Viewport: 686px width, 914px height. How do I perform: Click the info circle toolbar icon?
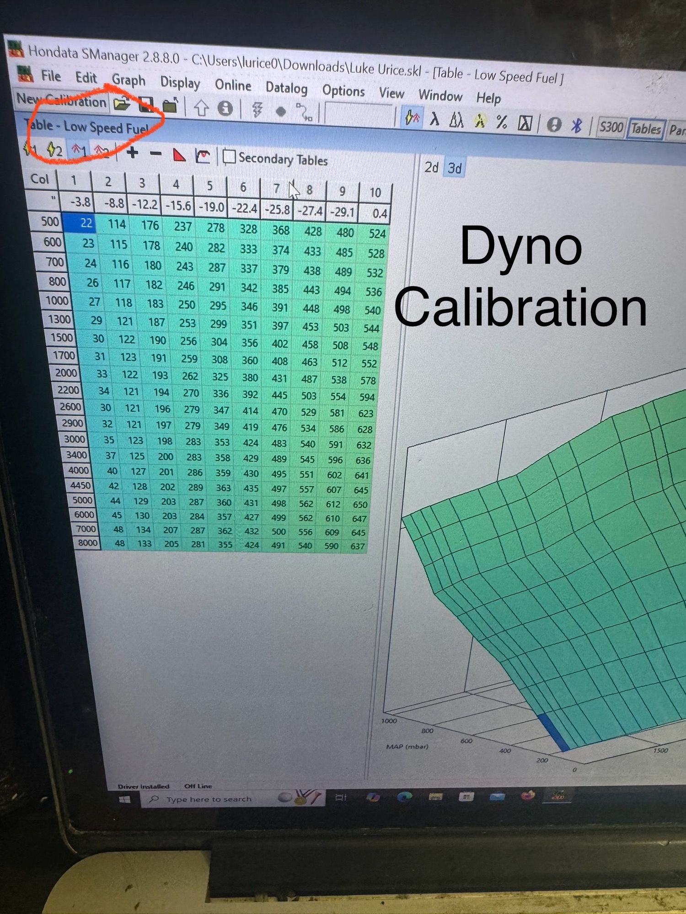(x=225, y=109)
